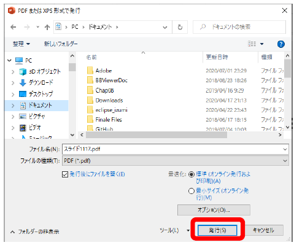
Task: Expand ダウンロード tree node
Action: pyautogui.click(x=13, y=83)
